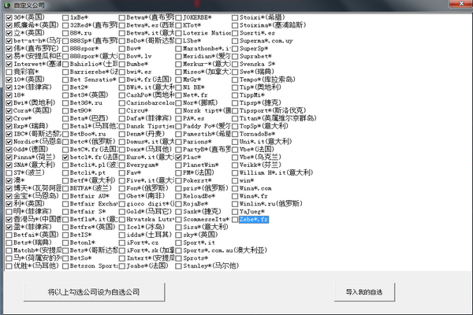Check the Bumbe* checkbox
Screen dimensions: 473x315
coord(122,65)
